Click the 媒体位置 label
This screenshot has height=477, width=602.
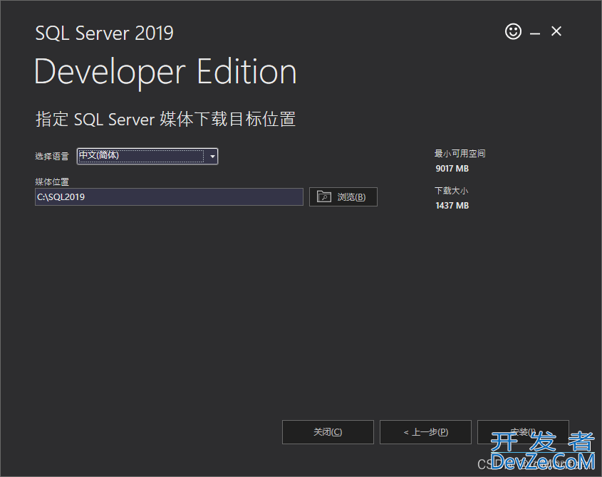coord(52,182)
